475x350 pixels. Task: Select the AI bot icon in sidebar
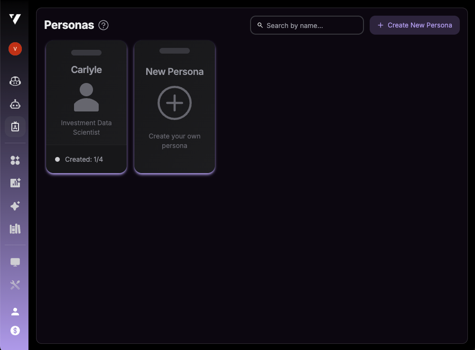tap(15, 104)
